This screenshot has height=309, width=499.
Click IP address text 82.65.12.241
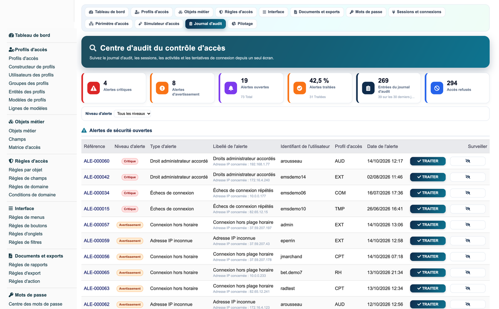click(x=259, y=292)
